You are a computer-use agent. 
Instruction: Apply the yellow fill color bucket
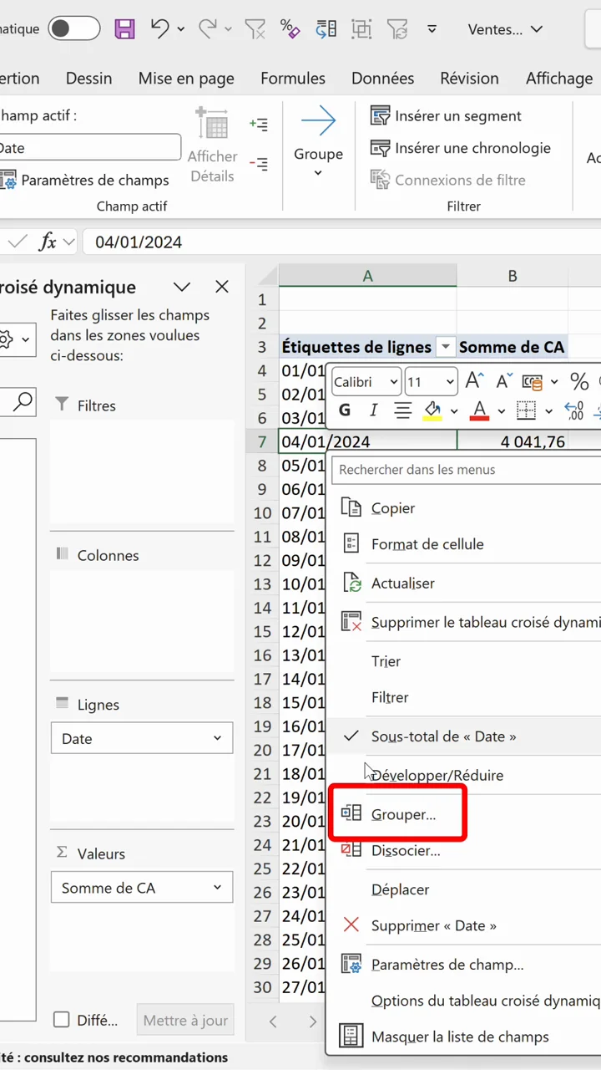432,410
